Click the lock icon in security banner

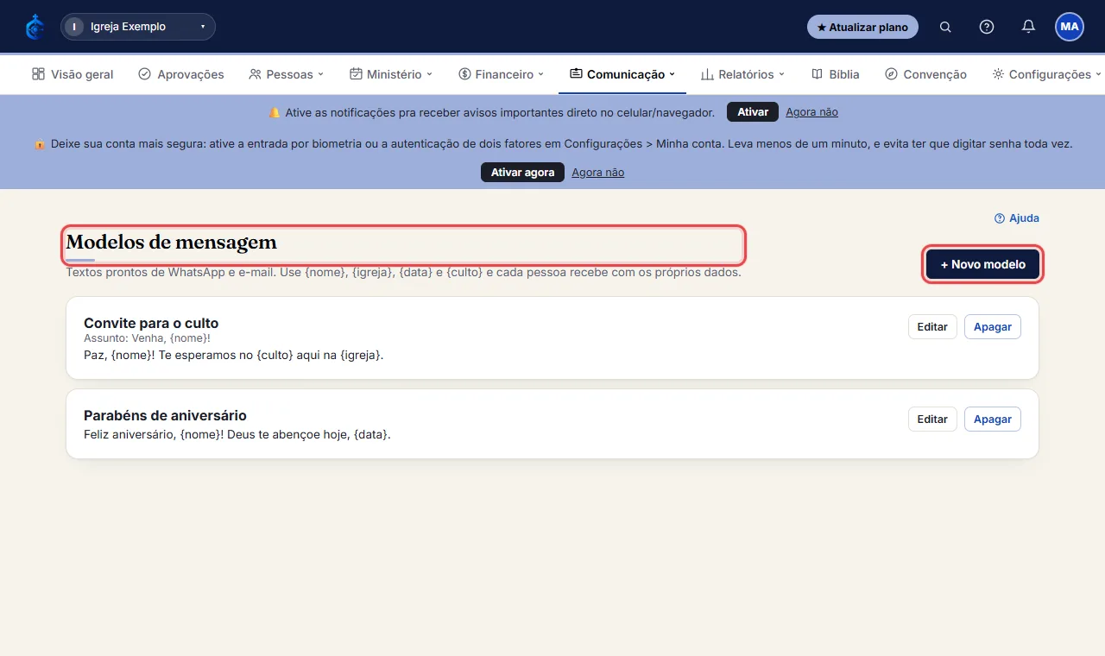[40, 144]
